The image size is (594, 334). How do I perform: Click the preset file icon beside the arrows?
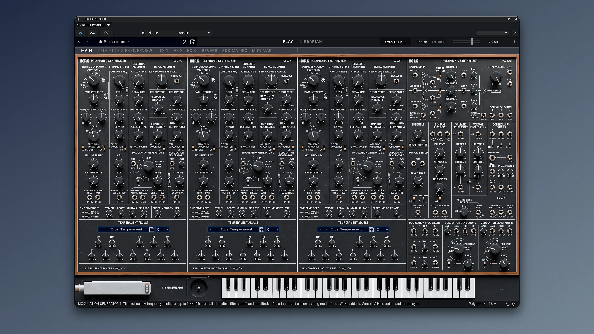[143, 33]
